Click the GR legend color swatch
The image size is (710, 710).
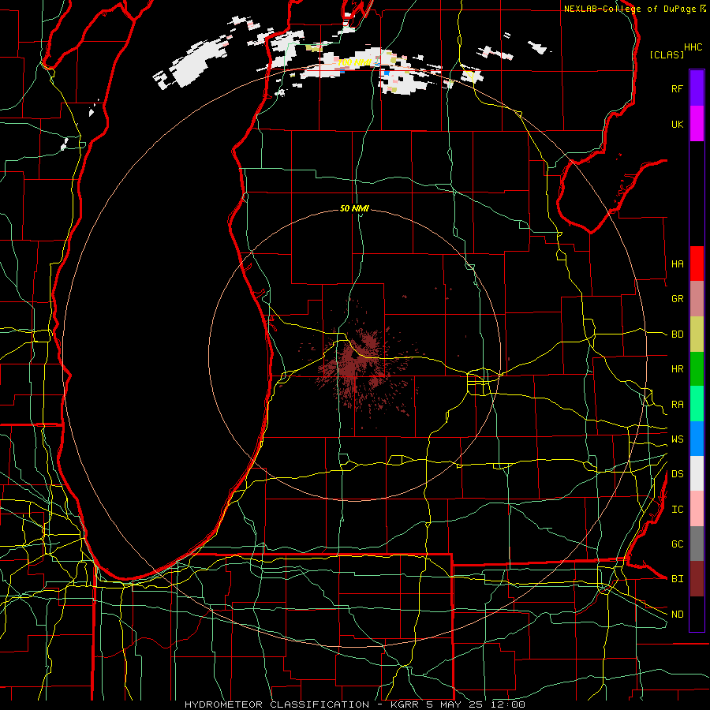[697, 299]
